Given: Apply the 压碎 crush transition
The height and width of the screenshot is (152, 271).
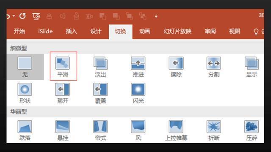Looking at the screenshot, I should coord(252,130).
